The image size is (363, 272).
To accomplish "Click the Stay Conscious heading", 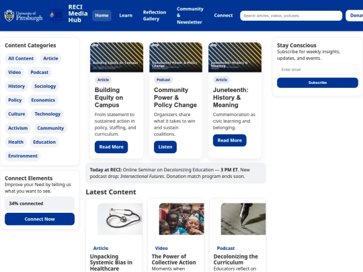I will 296,46.
